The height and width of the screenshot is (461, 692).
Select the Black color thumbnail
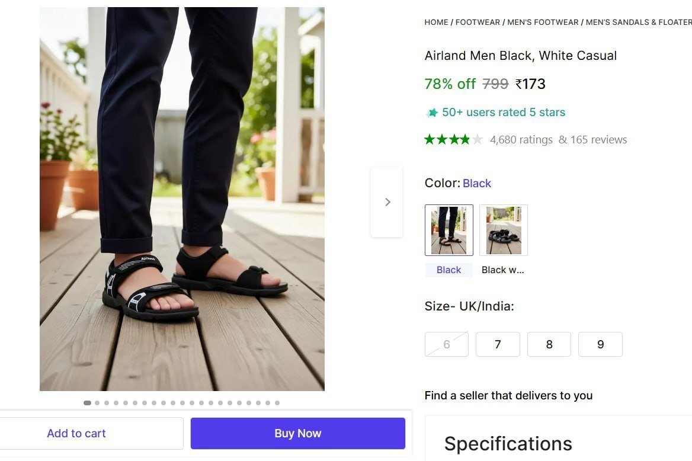tap(448, 230)
